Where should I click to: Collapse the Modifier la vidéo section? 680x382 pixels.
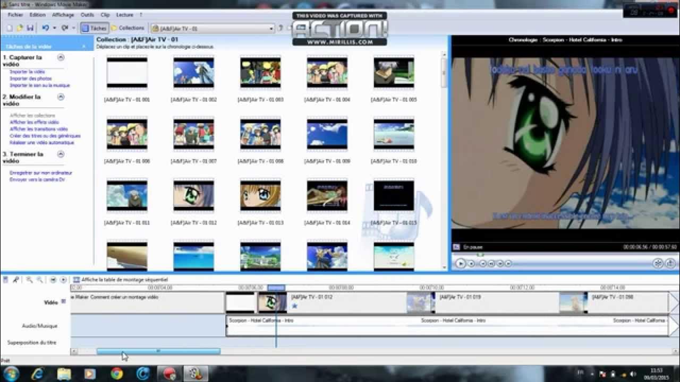[x=61, y=97]
